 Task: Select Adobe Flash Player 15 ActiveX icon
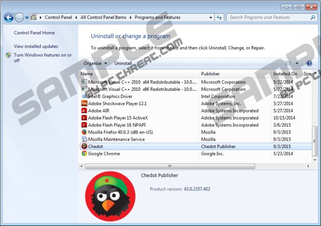point(84,118)
